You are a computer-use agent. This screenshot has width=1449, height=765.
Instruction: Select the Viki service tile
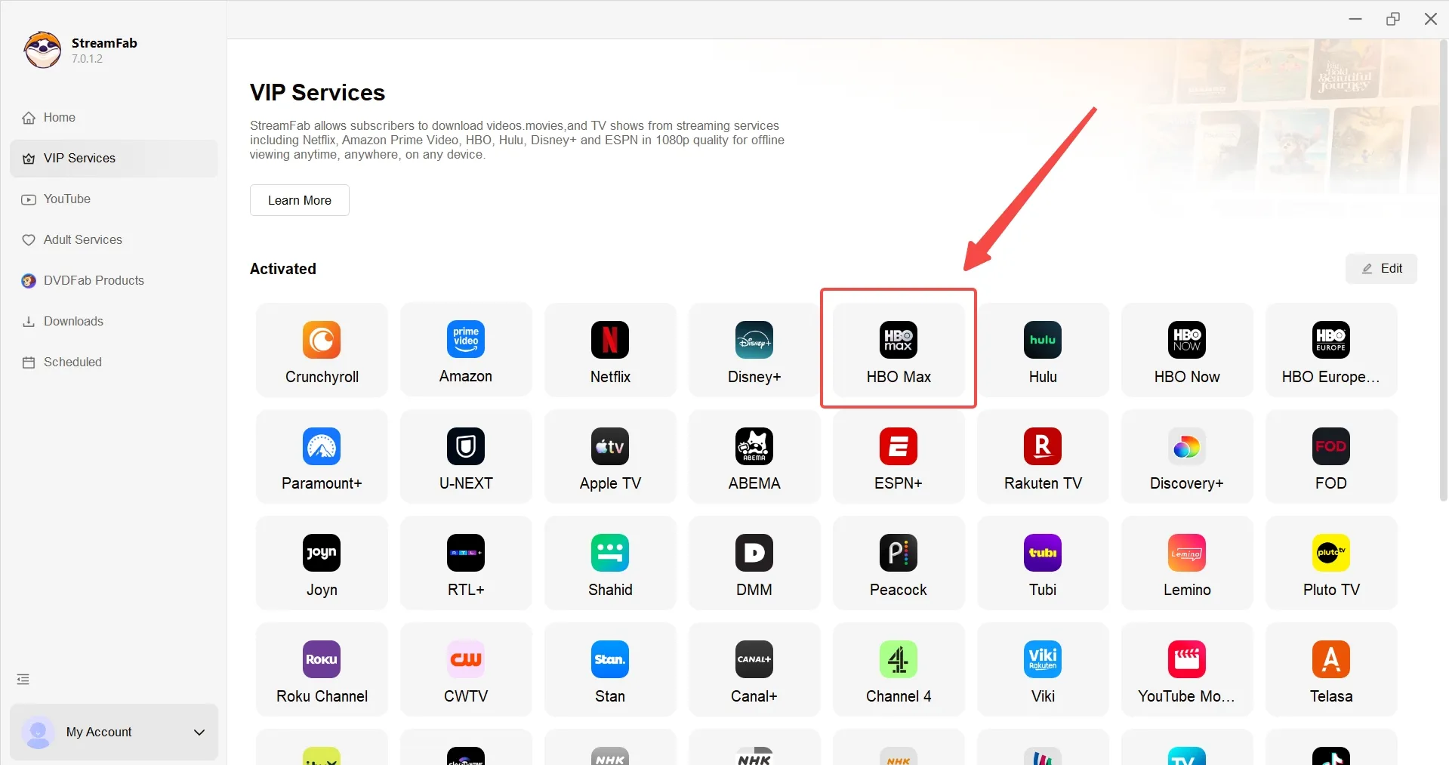pos(1042,669)
